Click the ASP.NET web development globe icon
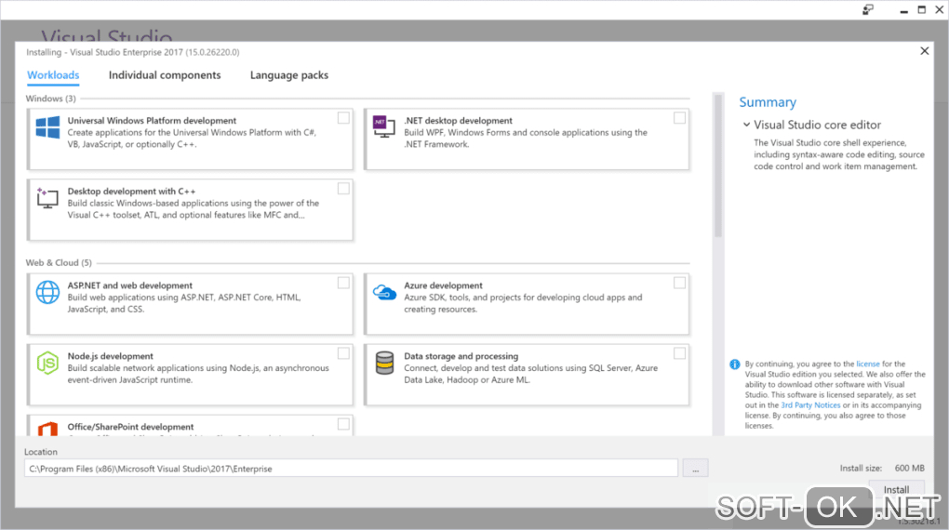This screenshot has height=530, width=949. tap(47, 292)
